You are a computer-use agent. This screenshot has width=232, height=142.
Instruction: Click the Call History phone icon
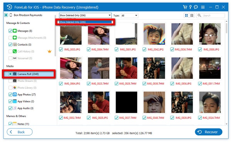(15, 51)
